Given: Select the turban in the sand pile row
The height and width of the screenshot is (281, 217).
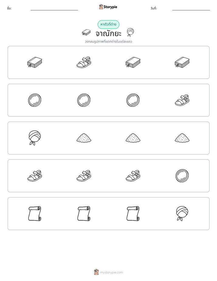Looking at the screenshot, I should pos(35,138).
